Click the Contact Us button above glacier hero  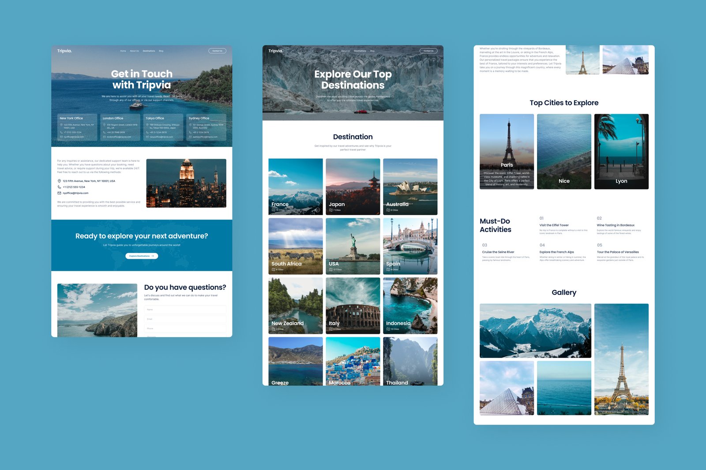tap(428, 51)
